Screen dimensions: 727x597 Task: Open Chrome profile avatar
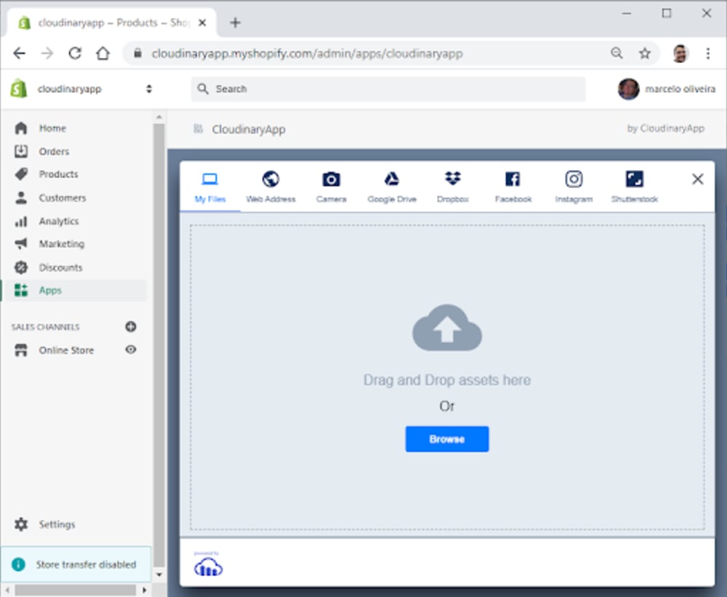point(680,54)
